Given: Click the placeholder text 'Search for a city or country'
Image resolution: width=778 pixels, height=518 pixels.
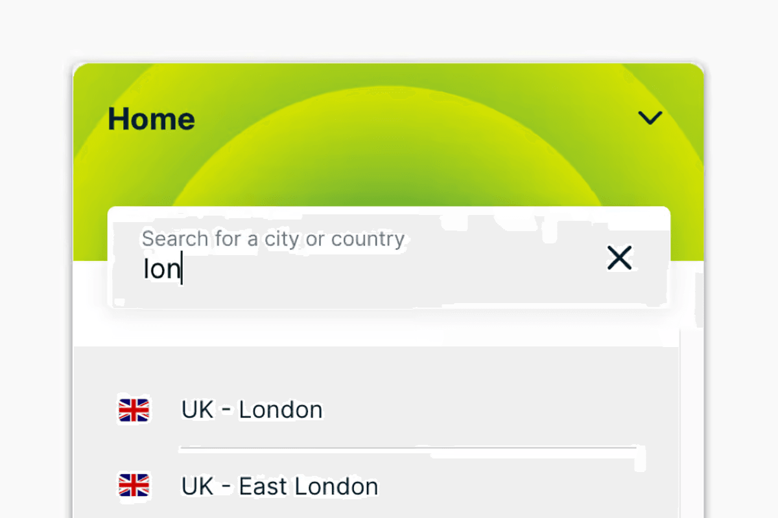Looking at the screenshot, I should pos(273,239).
